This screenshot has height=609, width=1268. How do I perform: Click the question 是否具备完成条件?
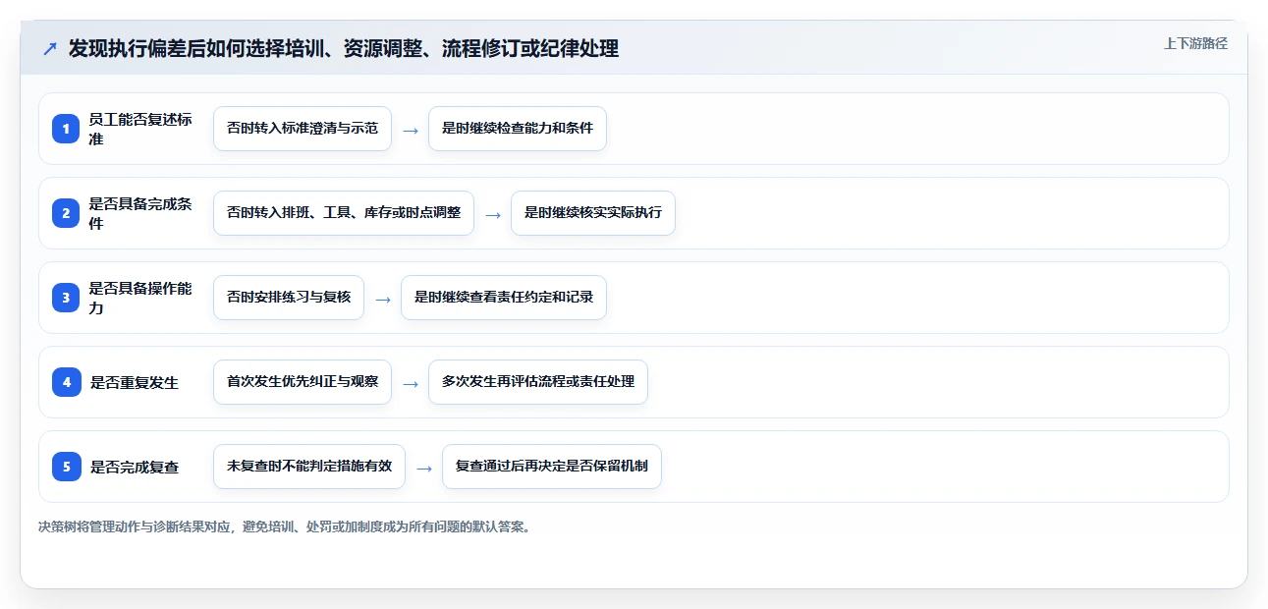tap(140, 213)
